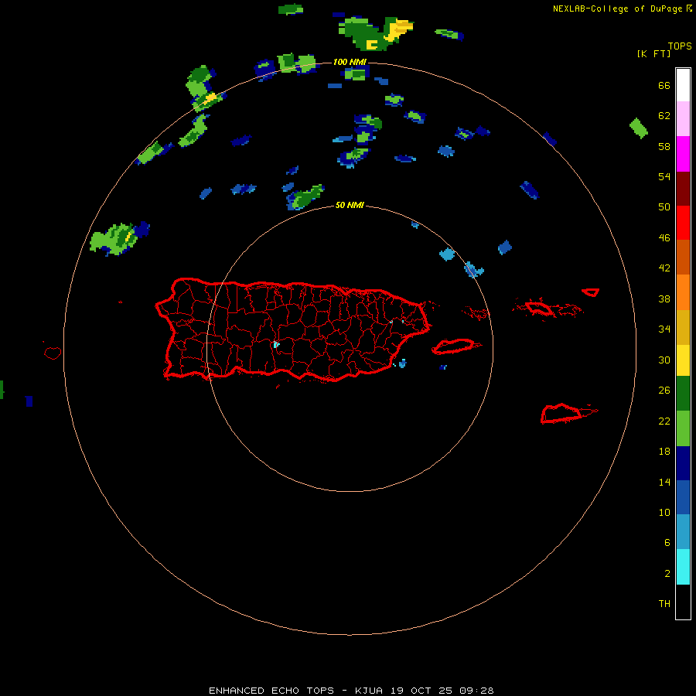Click the 14 legend value
The width and height of the screenshot is (696, 696).
pyautogui.click(x=664, y=482)
